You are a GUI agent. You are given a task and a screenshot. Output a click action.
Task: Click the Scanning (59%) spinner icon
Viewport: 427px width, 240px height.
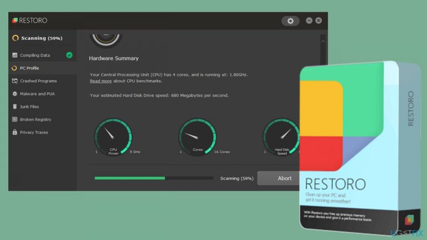[16, 38]
